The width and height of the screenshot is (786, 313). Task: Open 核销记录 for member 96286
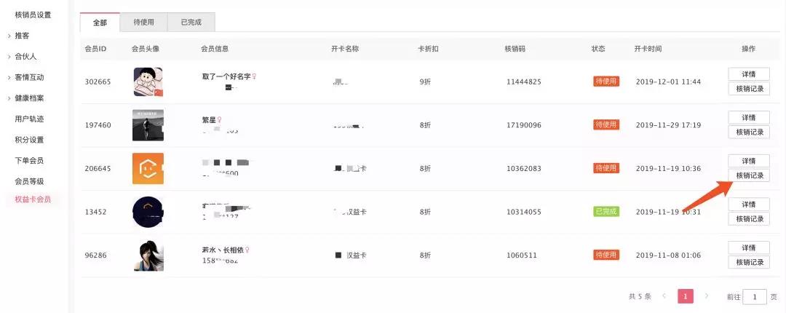(x=749, y=262)
